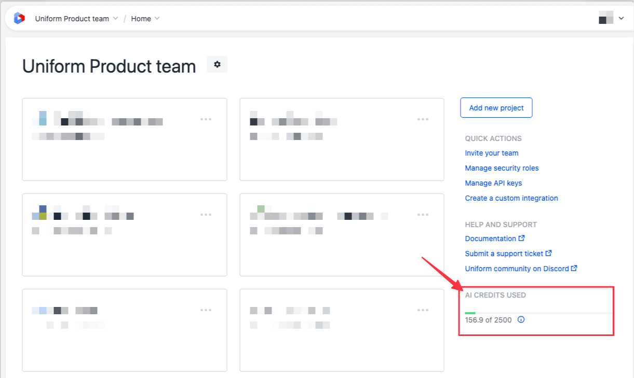634x378 pixels.
Task: Click Submit a support ticket
Action: 508,254
